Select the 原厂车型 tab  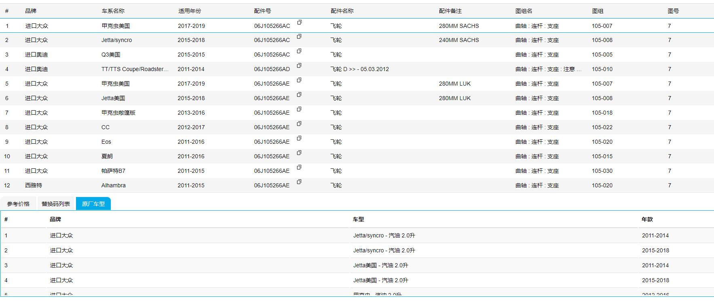[x=93, y=204]
